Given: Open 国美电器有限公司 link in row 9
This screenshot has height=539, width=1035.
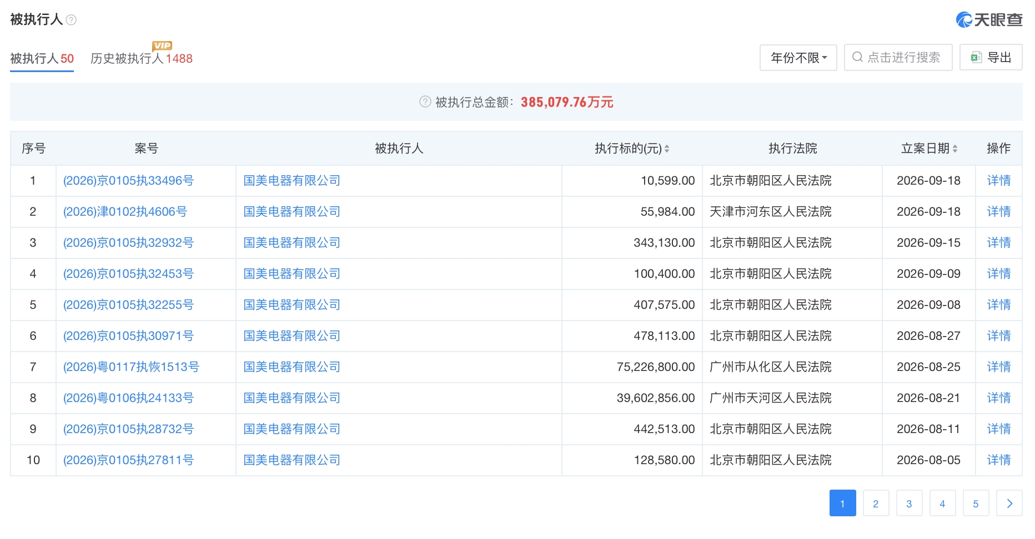Looking at the screenshot, I should (292, 429).
